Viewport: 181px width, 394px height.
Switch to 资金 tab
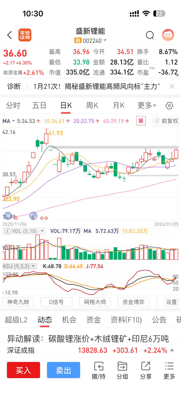point(94,320)
